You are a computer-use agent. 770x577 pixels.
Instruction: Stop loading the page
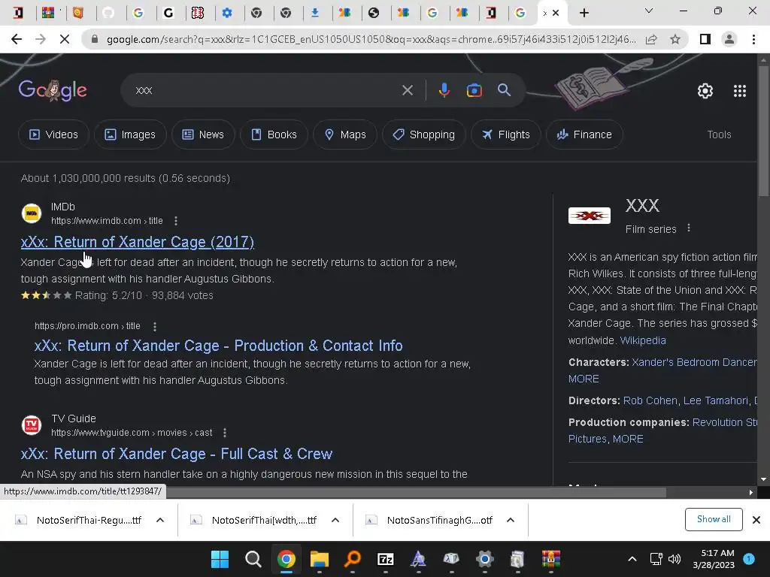click(x=65, y=39)
